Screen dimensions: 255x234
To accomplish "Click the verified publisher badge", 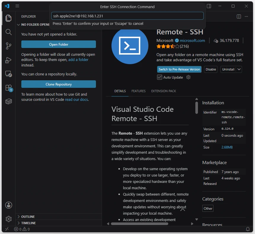I will 177,40.
